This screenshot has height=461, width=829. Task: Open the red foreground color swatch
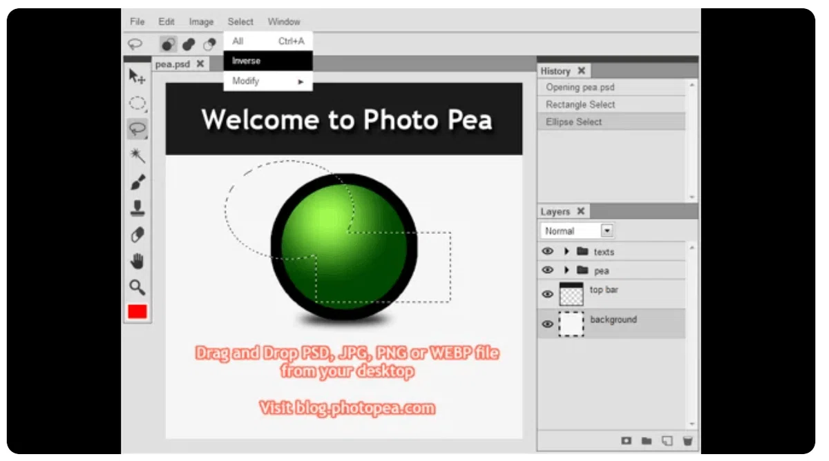click(x=137, y=312)
